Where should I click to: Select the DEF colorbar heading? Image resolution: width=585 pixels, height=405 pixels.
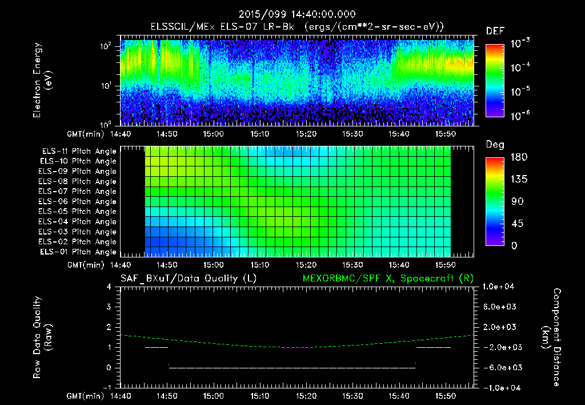click(x=495, y=31)
